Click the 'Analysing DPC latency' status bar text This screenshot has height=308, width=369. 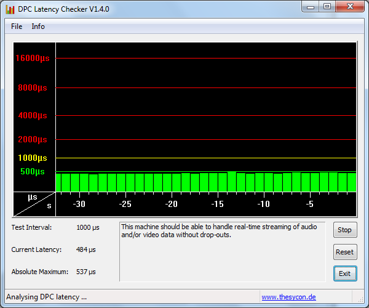(46, 297)
